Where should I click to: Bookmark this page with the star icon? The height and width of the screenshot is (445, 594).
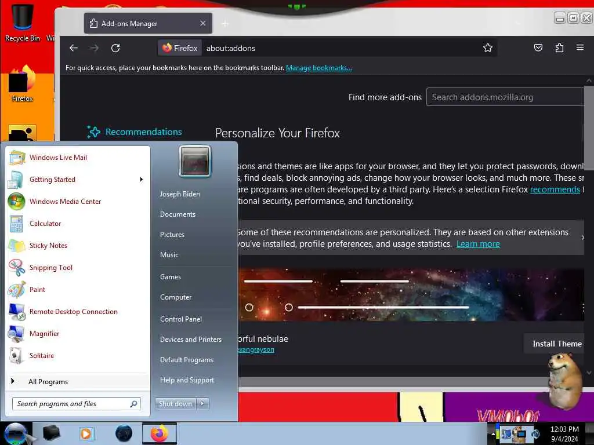pos(487,48)
